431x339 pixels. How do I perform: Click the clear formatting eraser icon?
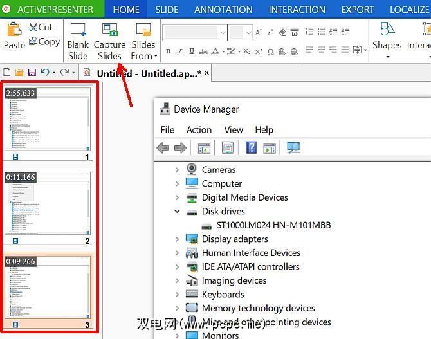pos(282,32)
